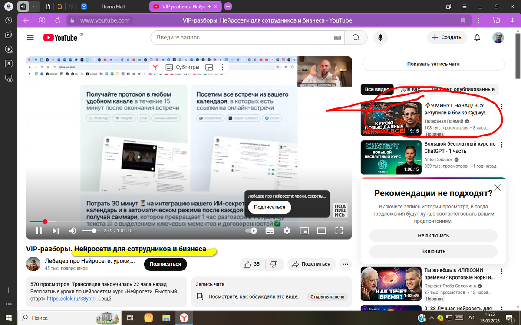Screen dimensions: 521x325
Task: Enter full screen mode
Action: (x=339, y=231)
